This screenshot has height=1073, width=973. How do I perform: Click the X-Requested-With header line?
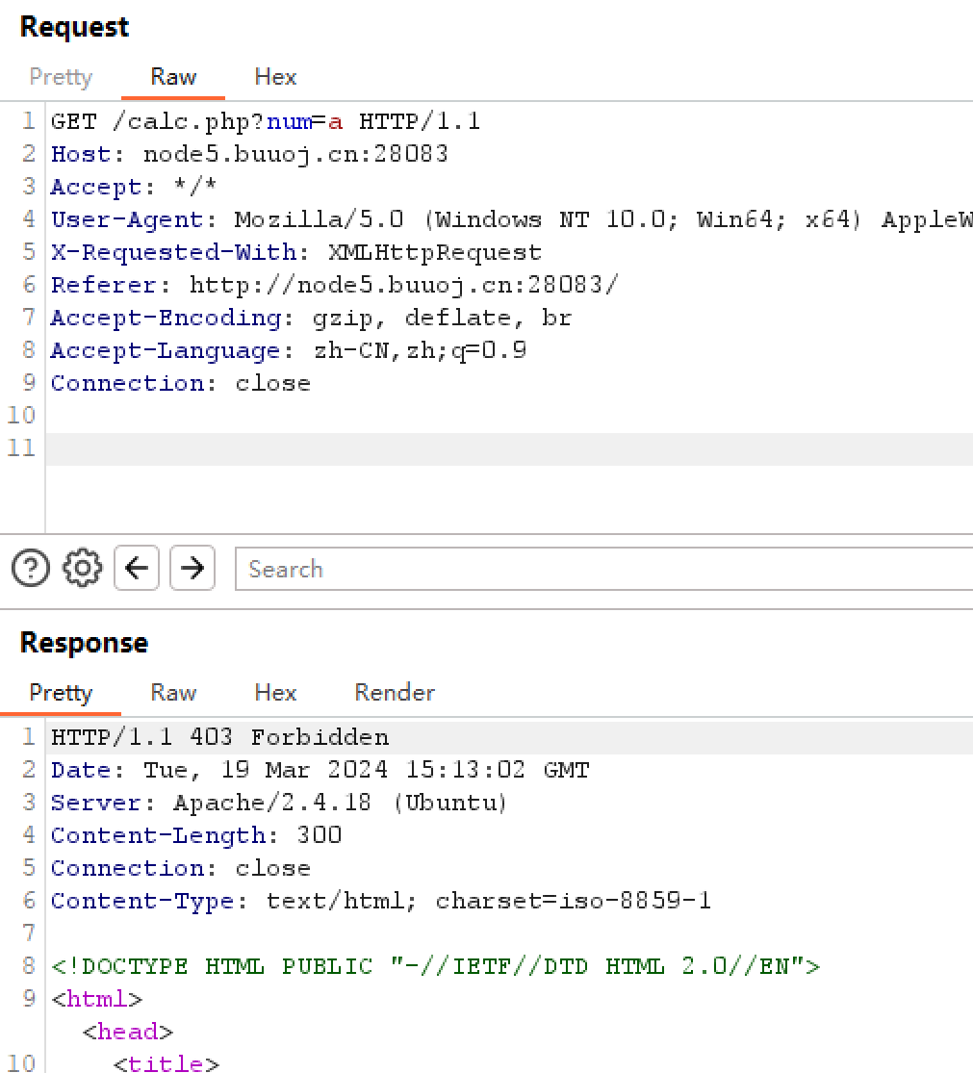(296, 252)
